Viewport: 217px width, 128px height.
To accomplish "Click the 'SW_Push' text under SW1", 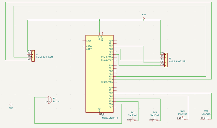I will tap(133, 115).
